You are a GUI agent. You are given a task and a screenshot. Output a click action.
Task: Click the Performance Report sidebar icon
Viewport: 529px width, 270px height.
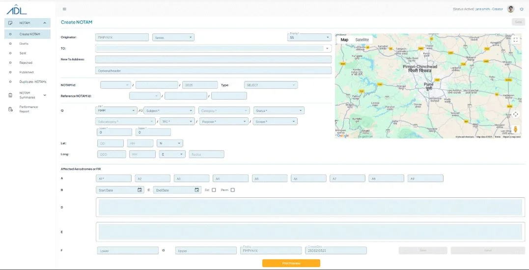[x=10, y=109]
